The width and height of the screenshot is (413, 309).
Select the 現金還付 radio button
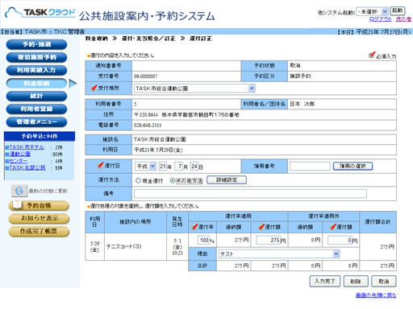click(138, 181)
